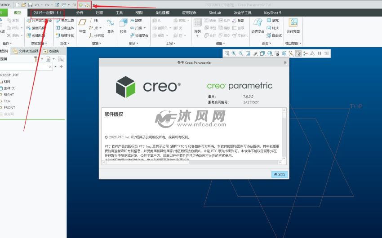Start a 草绘 (Sketch) feature
This screenshot has height=238, width=382.
pos(111,26)
